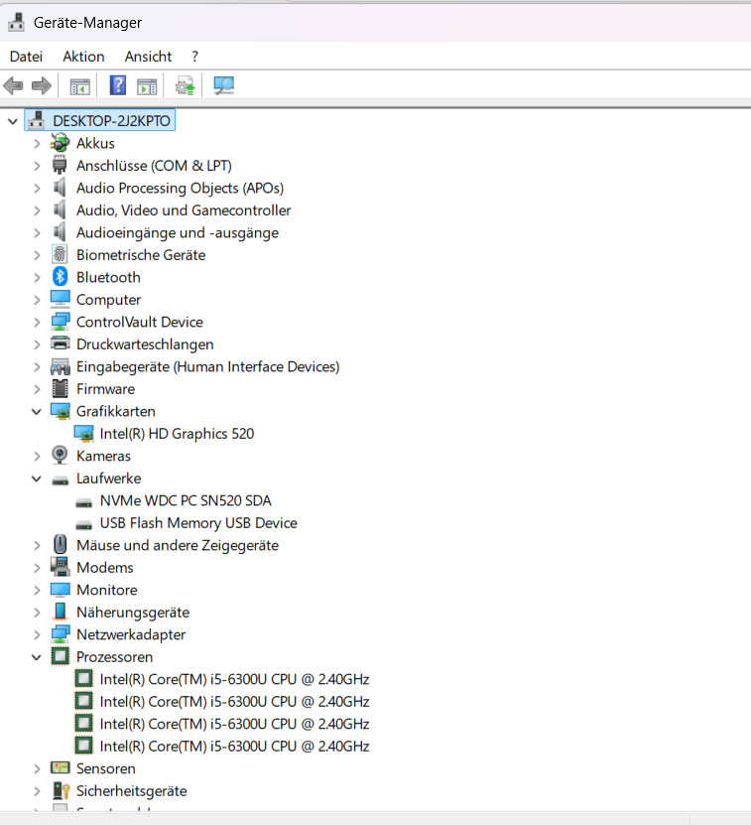This screenshot has height=825, width=751.
Task: Click the update driver toolbar icon
Action: pyautogui.click(x=186, y=85)
